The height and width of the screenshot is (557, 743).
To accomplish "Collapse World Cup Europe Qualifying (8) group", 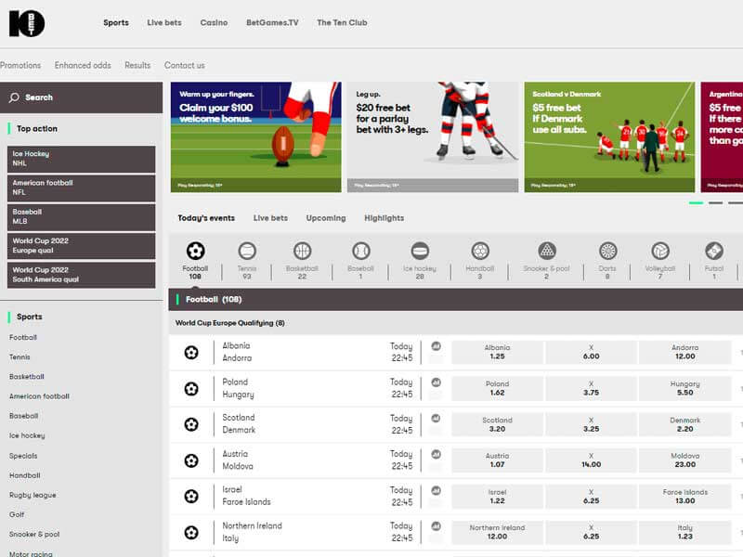I will pyautogui.click(x=456, y=323).
